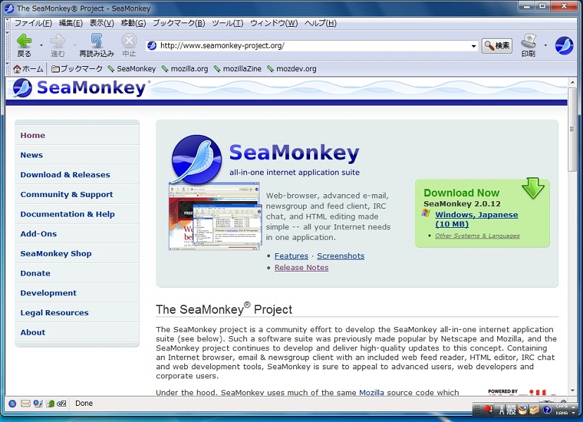This screenshot has width=583, height=422.
Task: Open the ブックマーク folder in bookmarks toolbar
Action: pyautogui.click(x=77, y=69)
